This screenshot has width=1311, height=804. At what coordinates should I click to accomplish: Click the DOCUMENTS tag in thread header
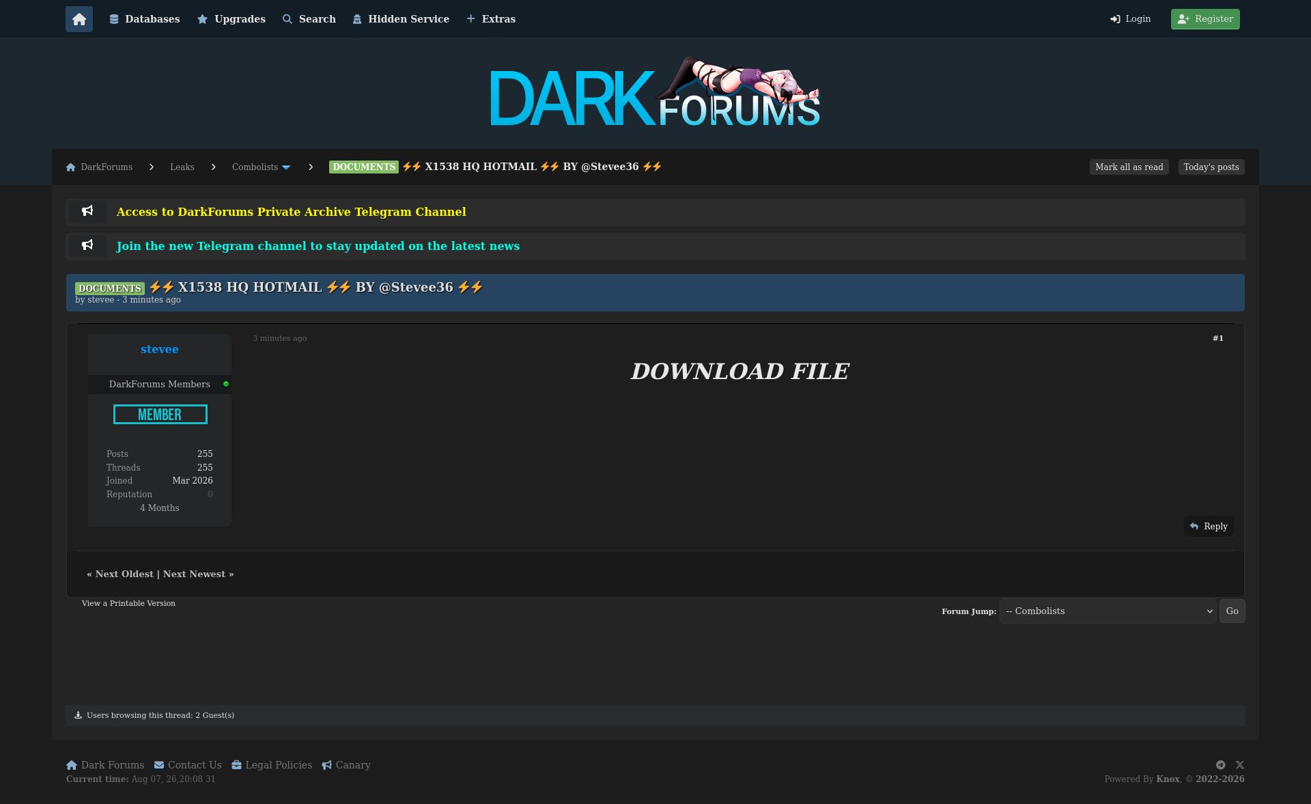110,288
